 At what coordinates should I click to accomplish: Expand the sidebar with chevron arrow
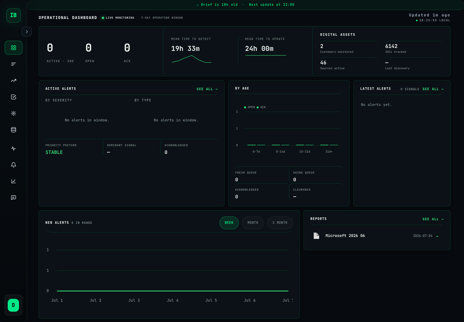[27, 32]
